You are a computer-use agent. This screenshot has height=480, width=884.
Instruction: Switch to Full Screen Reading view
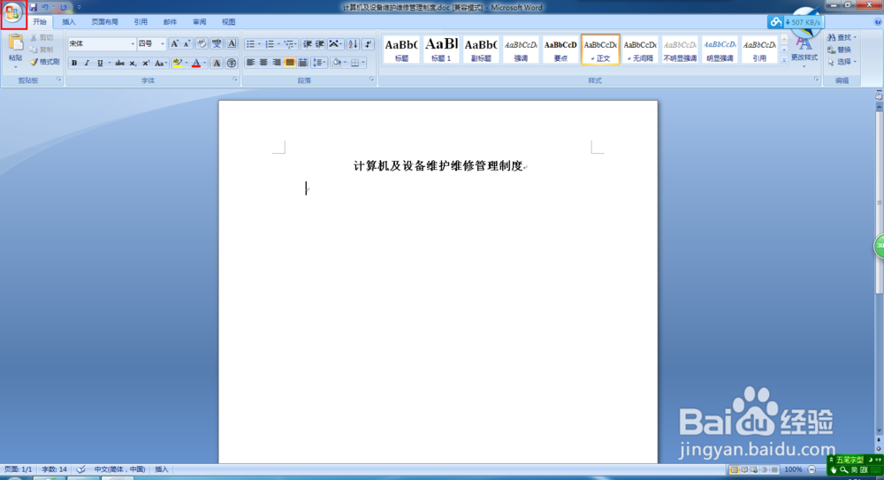pos(744,469)
